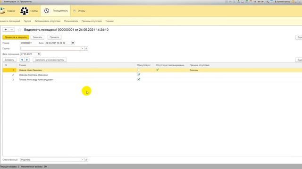Click into the Дата field
Screen dimensions: 302x169
[x=58, y=43]
